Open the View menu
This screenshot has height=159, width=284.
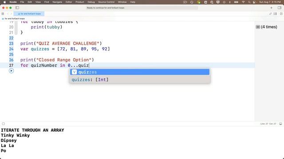coord(38,2)
